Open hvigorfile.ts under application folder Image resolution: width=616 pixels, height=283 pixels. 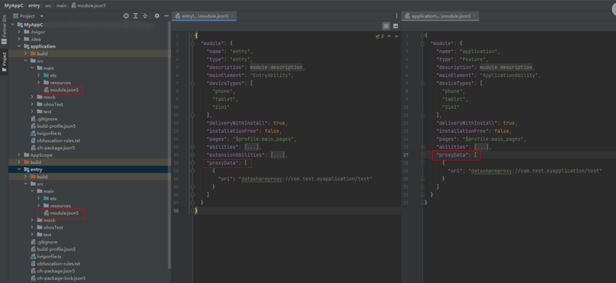[x=49, y=133]
